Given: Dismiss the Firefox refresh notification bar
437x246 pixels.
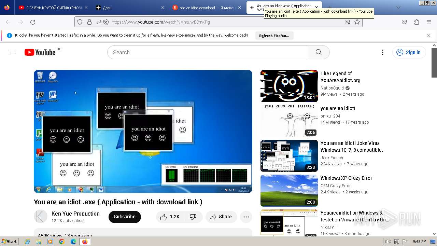Looking at the screenshot, I should tap(429, 35).
